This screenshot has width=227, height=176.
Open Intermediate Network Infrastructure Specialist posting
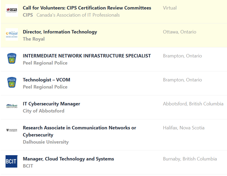point(87,56)
